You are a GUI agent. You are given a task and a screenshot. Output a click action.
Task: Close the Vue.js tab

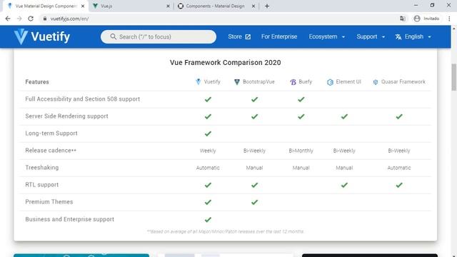click(168, 6)
